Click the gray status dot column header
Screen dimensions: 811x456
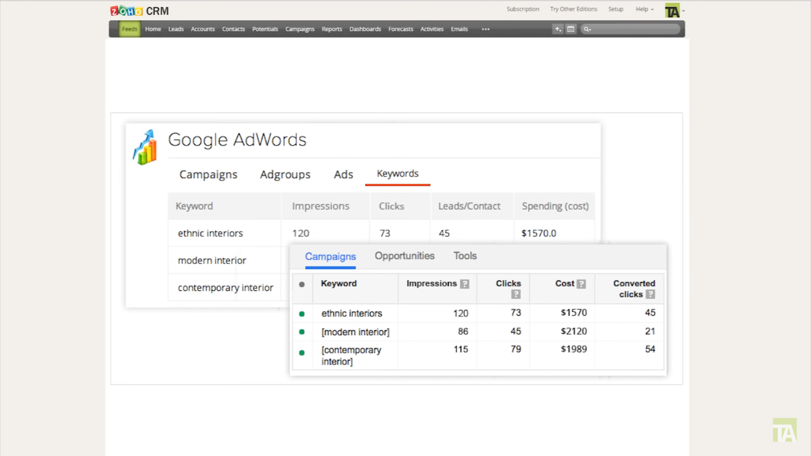(x=302, y=284)
